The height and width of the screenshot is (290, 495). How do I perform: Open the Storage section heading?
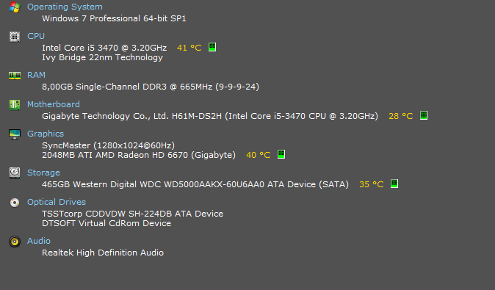pyautogui.click(x=43, y=173)
